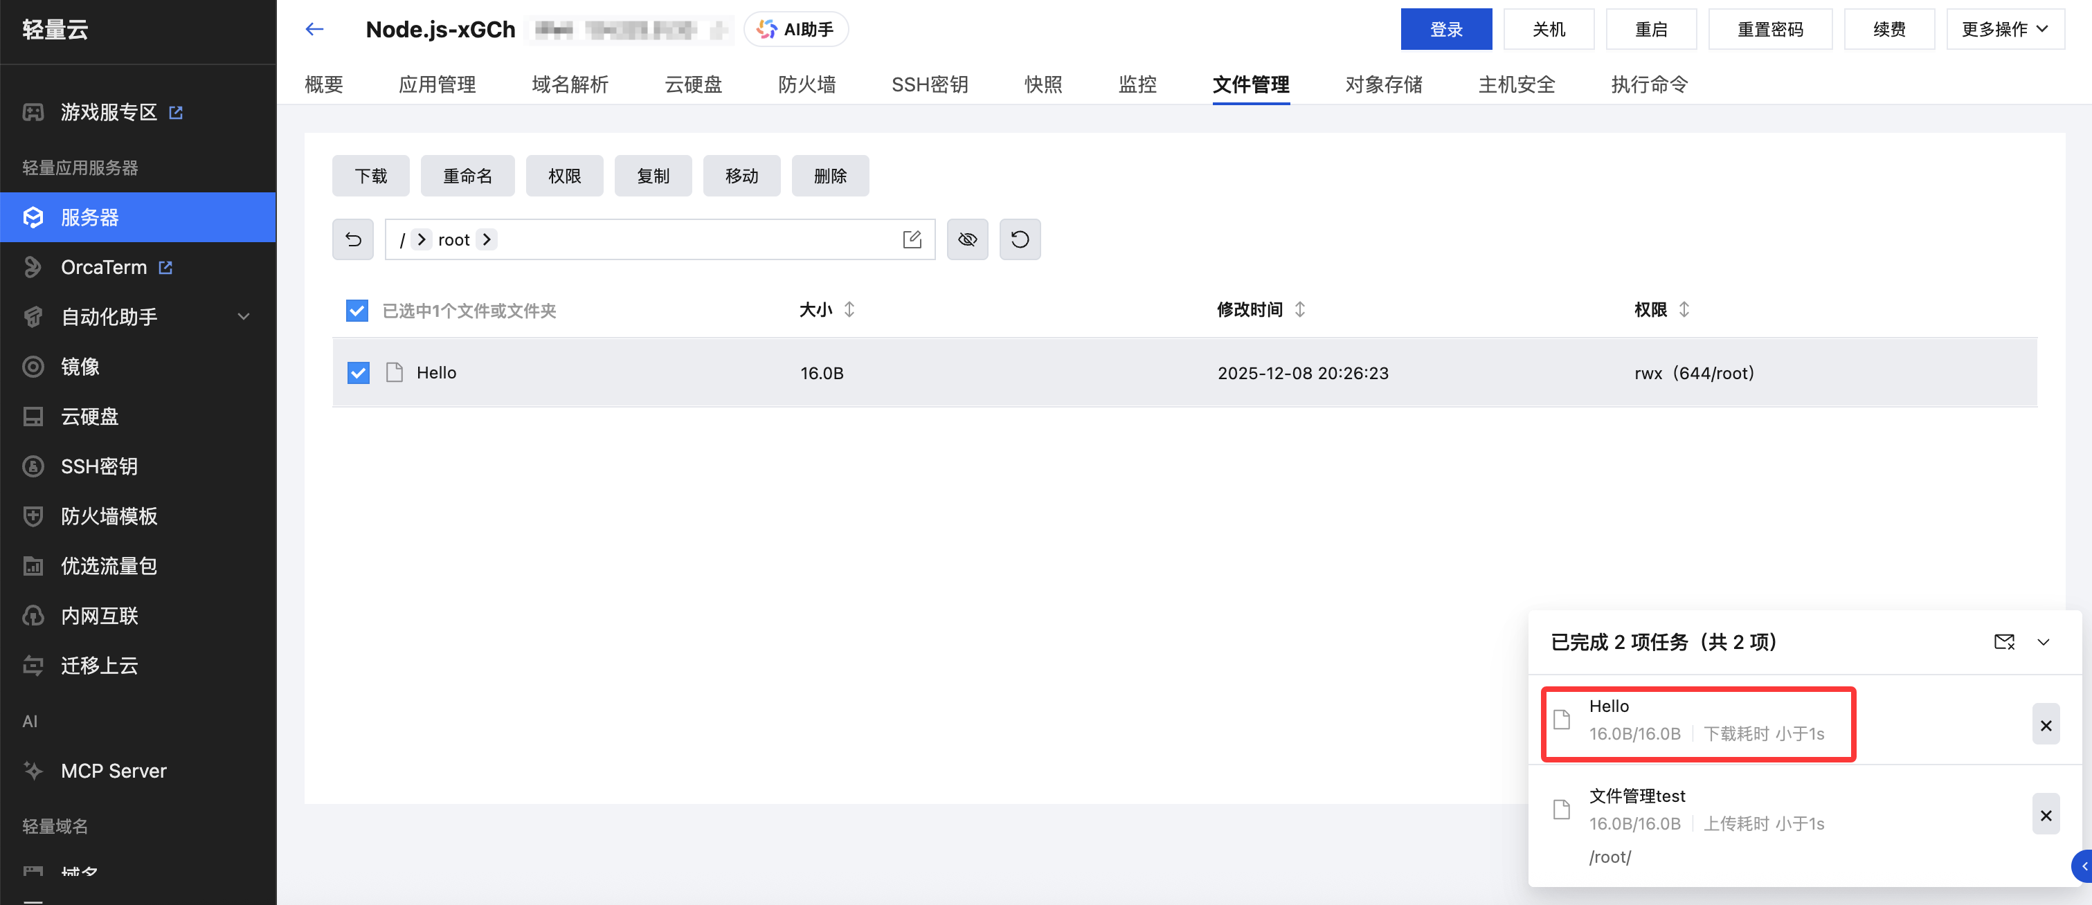Click the edit path pencil icon
This screenshot has height=905, width=2092.
point(911,239)
